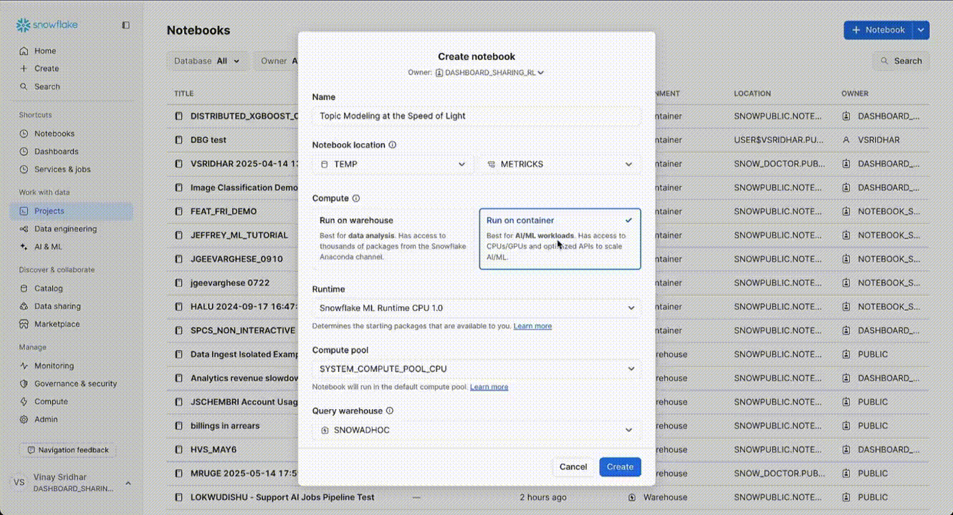The image size is (953, 515).
Task: Expand the SNOWADHOC query warehouse dropdown
Action: (x=476, y=430)
